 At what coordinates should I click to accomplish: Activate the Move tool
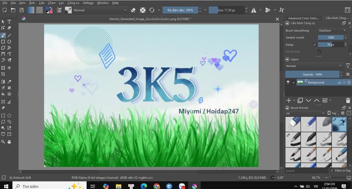click(x=9, y=68)
